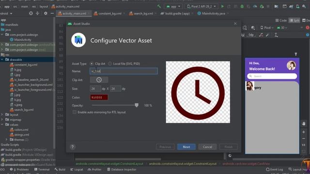This screenshot has width=310, height=174.
Task: Click the Guidelines icon in layout toolbar
Action: coord(276,35)
